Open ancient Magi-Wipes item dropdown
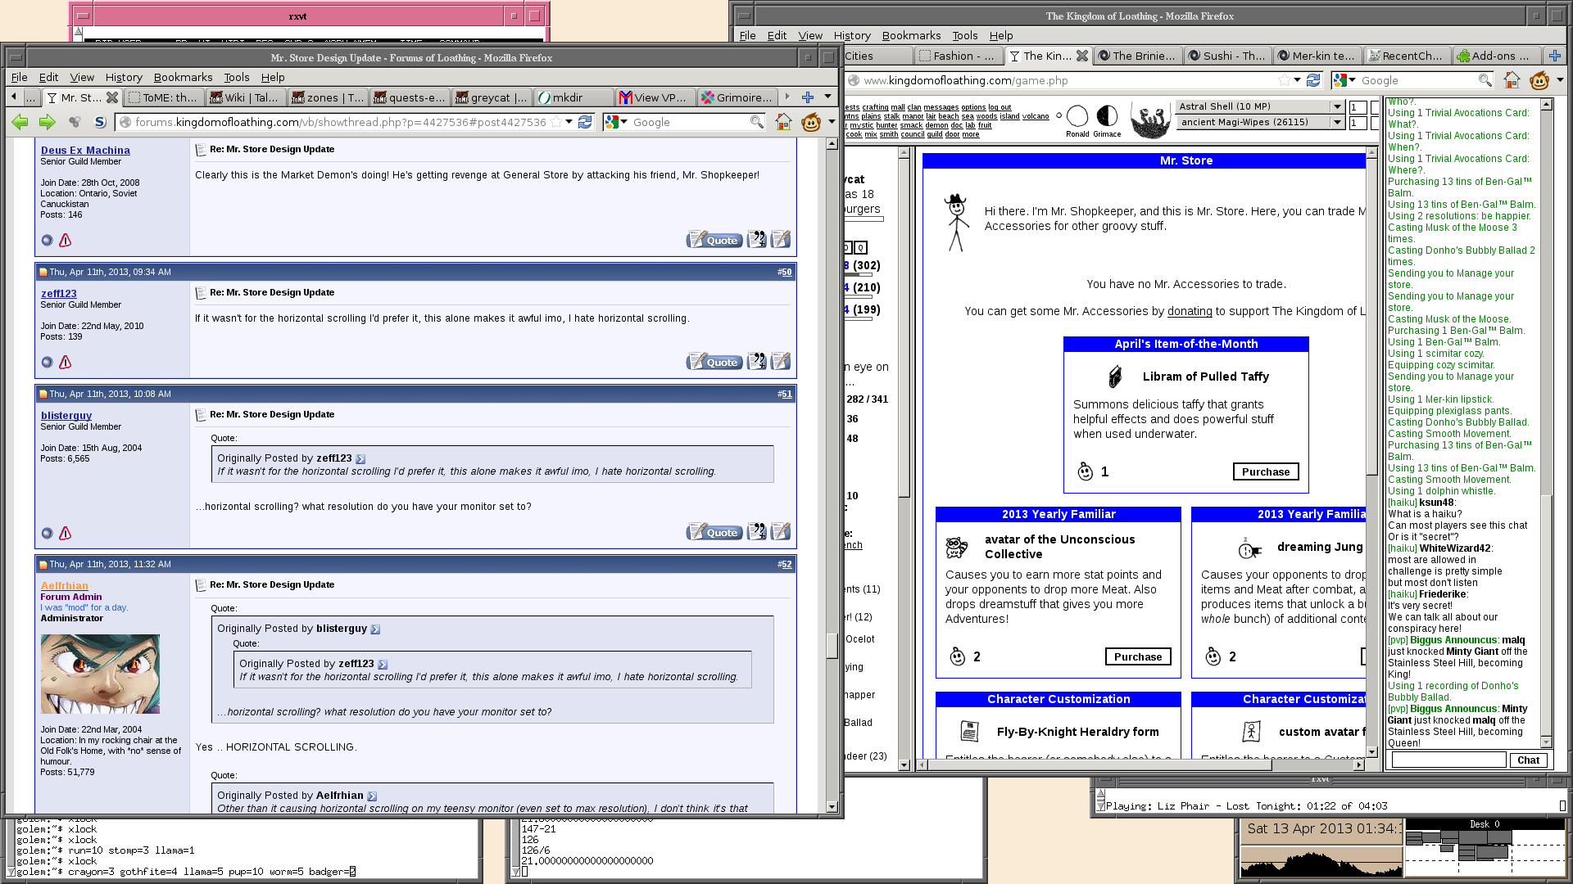The image size is (1573, 884). coord(1337,122)
